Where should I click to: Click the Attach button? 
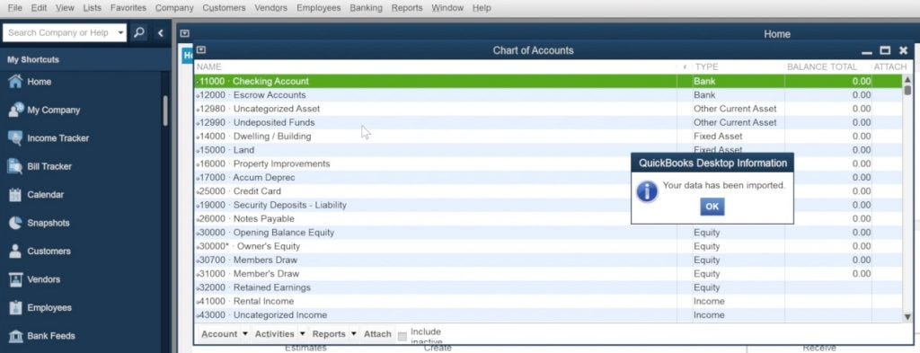pyautogui.click(x=377, y=333)
